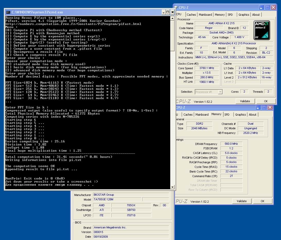Click the CAS# Latency value 5.0 clocks

click(231, 153)
